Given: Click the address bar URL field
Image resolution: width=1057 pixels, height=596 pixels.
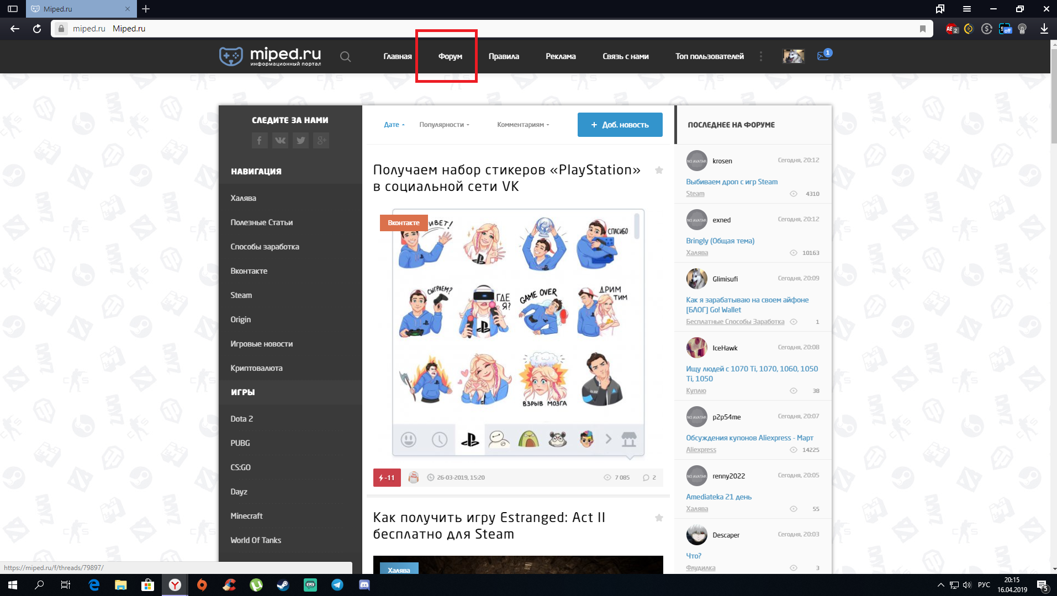Looking at the screenshot, I should (x=491, y=29).
